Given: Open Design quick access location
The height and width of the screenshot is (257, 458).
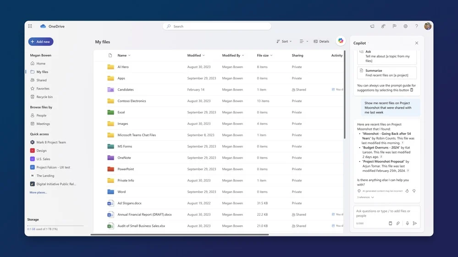Looking at the screenshot, I should coord(41,150).
